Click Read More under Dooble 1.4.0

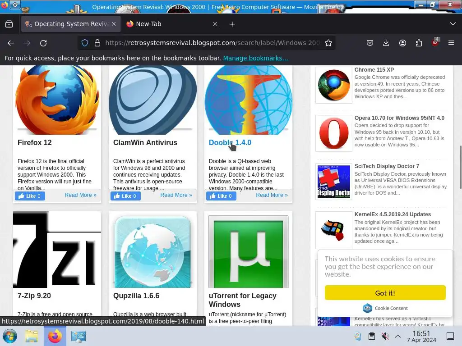pyautogui.click(x=272, y=195)
